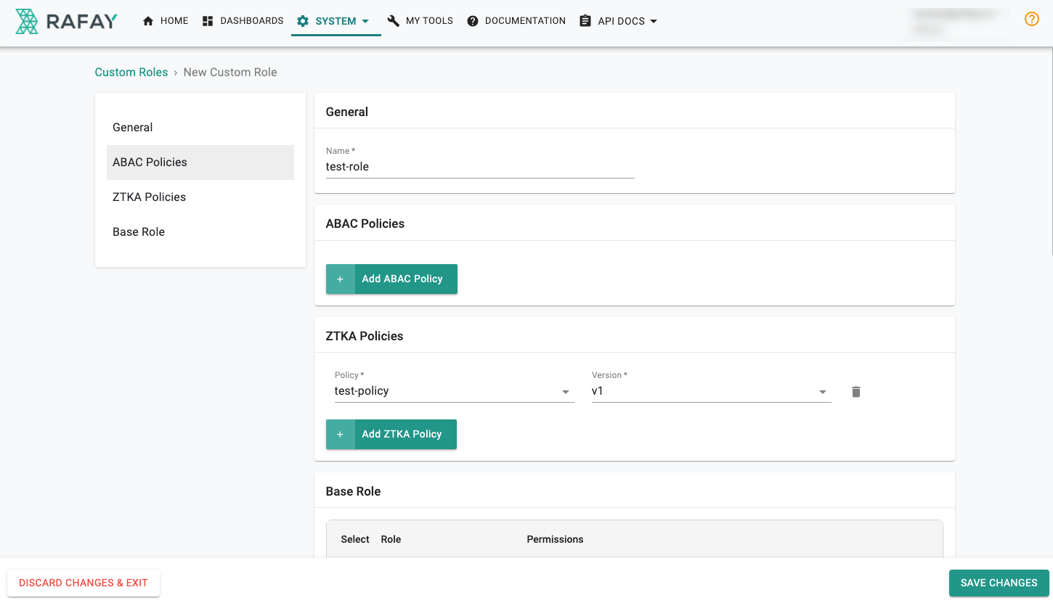Screen dimensions: 1053x603
Task: Open API Docs menu label
Action: [x=621, y=21]
